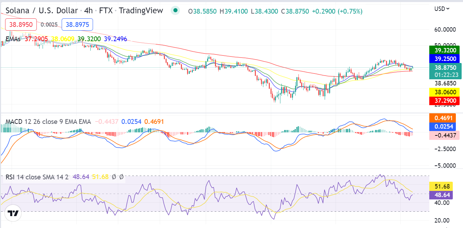Click the change +0.2900 (+0.75%) value
463x228 pixels.
[x=337, y=11]
